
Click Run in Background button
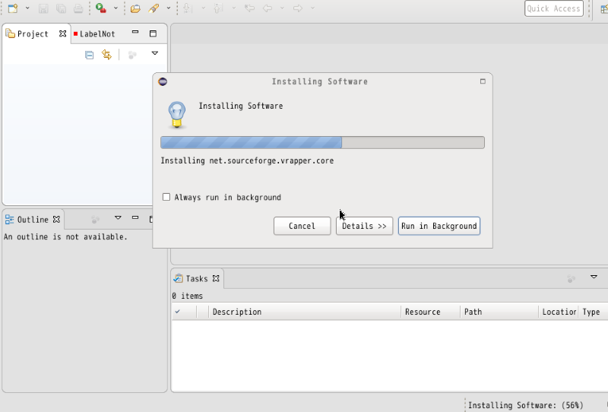pos(439,226)
